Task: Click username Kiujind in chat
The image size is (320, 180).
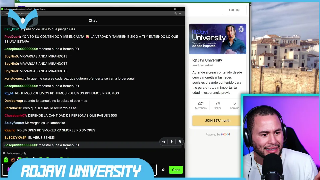Action: [10, 130]
